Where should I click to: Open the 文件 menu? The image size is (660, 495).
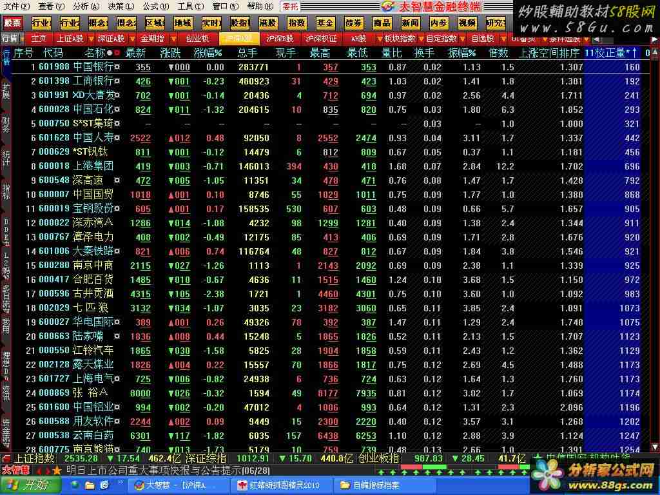[16, 6]
